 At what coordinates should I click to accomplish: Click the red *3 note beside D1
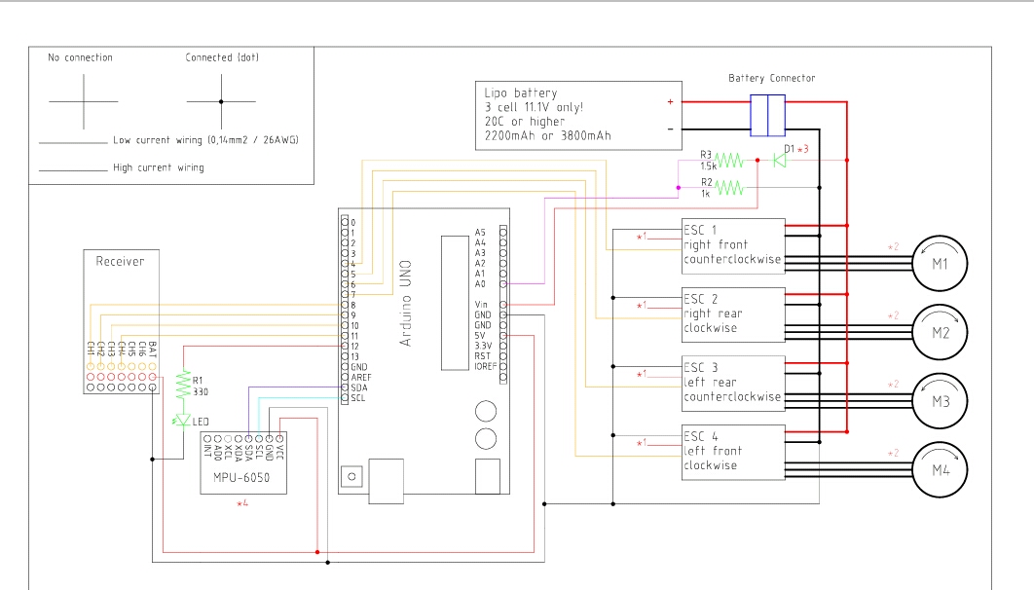(802, 150)
